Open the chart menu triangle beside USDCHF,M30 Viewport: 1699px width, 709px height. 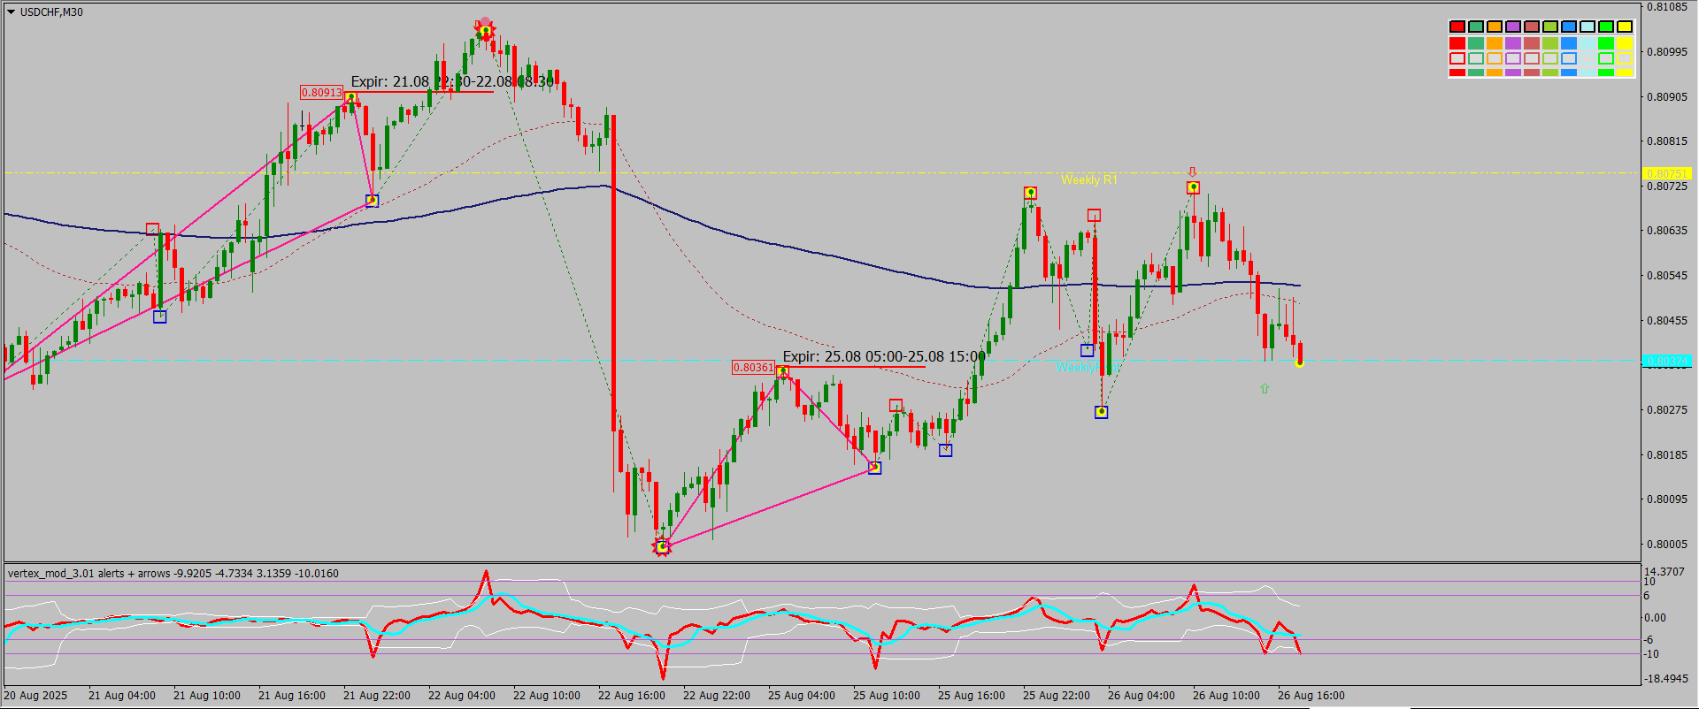click(x=11, y=12)
